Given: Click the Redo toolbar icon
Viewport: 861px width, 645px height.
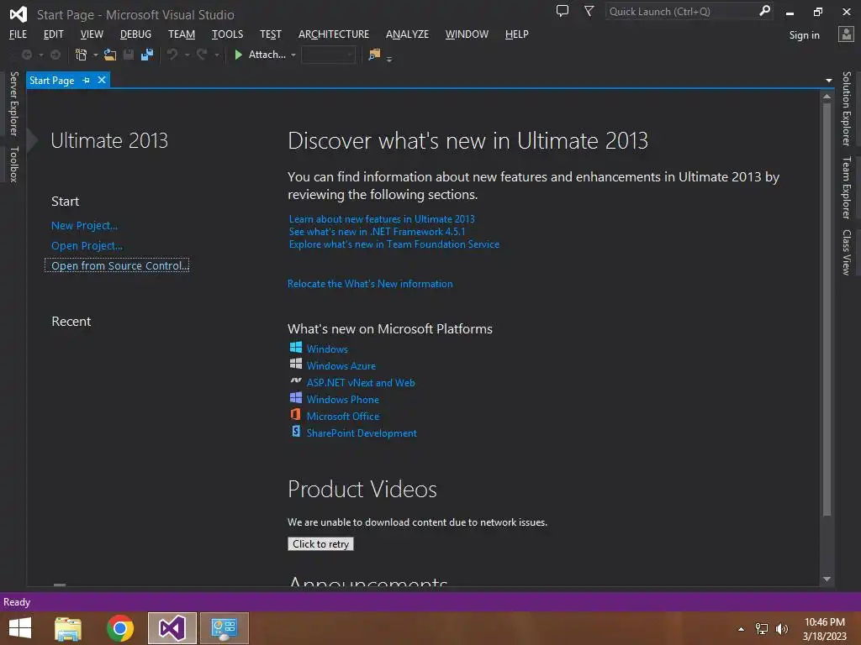Looking at the screenshot, I should [x=202, y=55].
